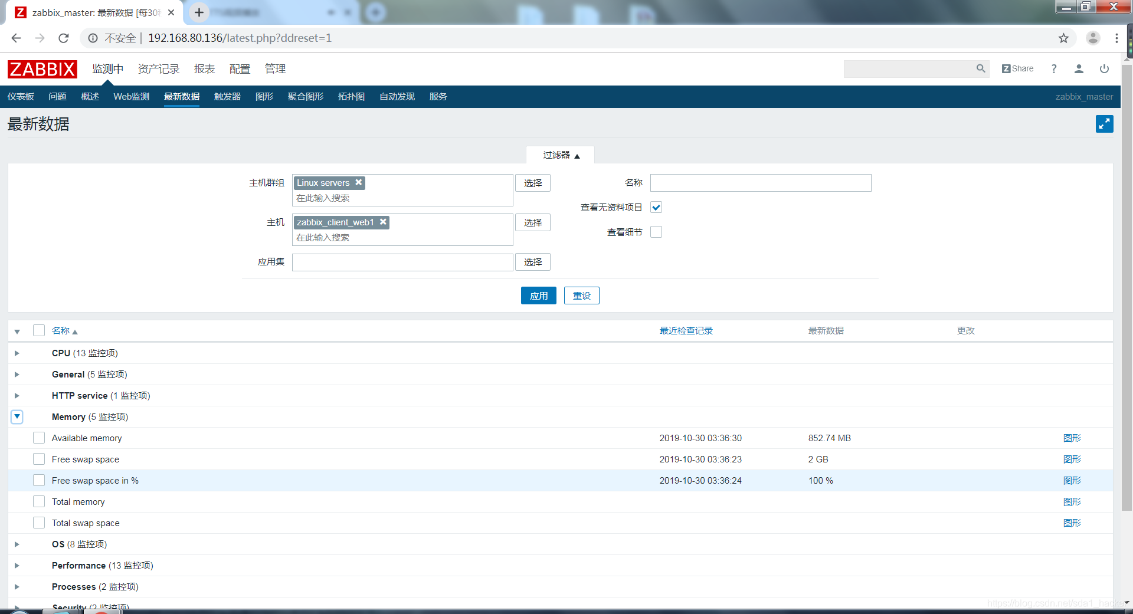The width and height of the screenshot is (1133, 614).
Task: Click the browser back arrow
Action: click(x=16, y=38)
